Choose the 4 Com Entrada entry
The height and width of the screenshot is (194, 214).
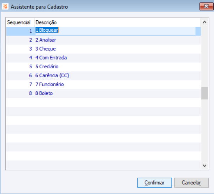(x=51, y=58)
